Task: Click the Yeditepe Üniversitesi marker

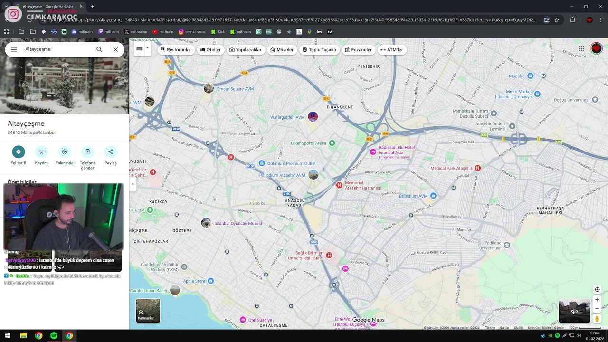Action: tap(507, 245)
